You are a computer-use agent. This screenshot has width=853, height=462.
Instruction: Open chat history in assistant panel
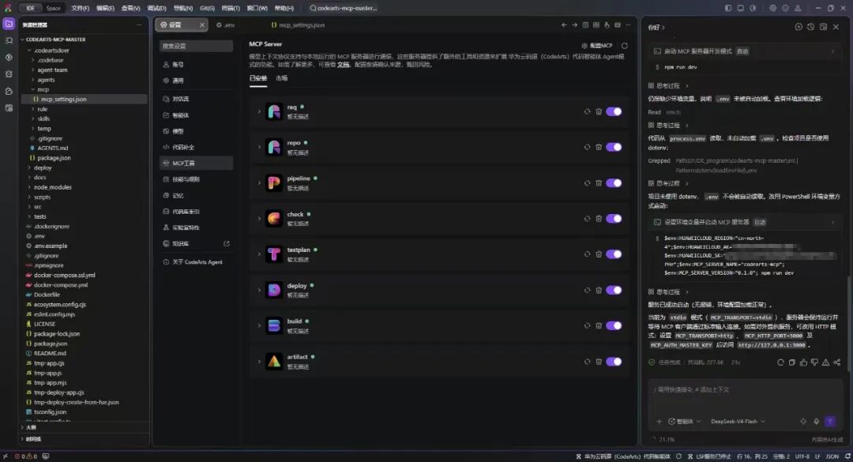(810, 27)
